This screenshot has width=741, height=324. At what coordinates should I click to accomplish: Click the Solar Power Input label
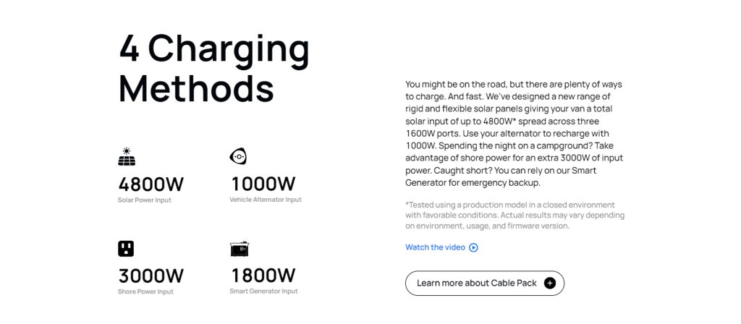point(145,200)
